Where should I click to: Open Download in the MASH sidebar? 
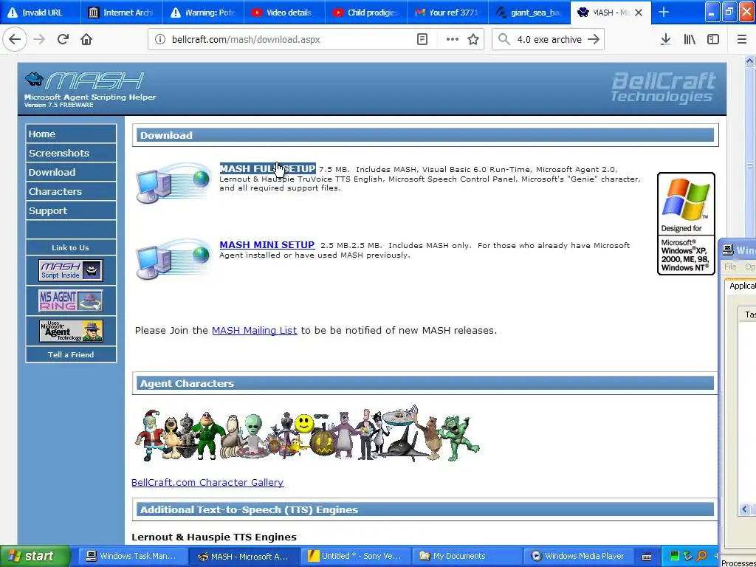point(71,172)
